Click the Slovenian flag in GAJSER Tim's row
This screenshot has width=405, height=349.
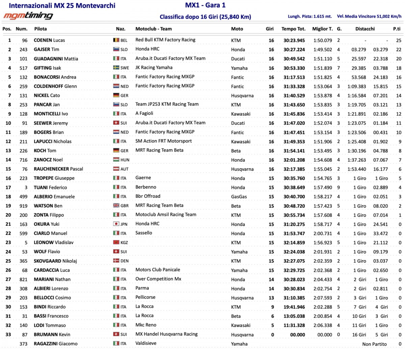[116, 50]
